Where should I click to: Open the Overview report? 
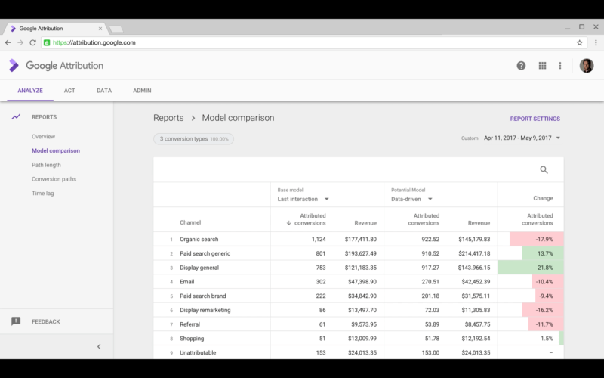click(x=44, y=137)
